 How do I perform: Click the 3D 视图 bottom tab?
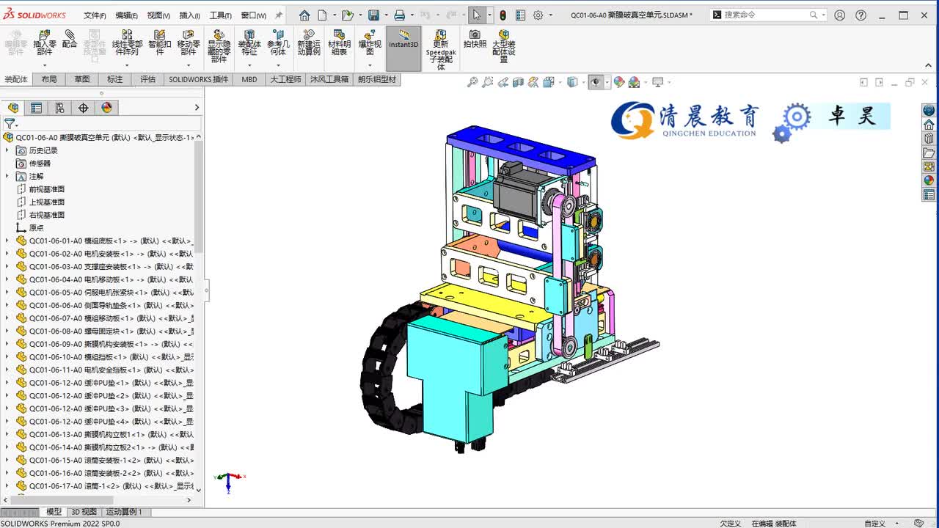click(x=84, y=512)
